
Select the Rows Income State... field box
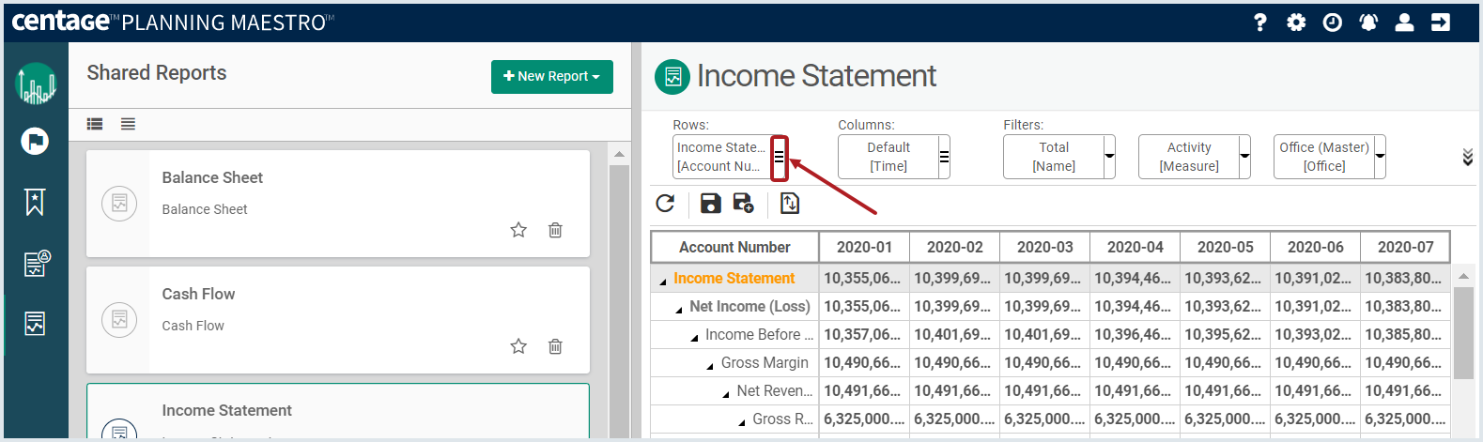(x=721, y=157)
